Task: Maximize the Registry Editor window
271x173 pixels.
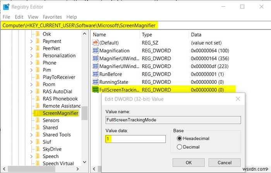Action: 242,7
